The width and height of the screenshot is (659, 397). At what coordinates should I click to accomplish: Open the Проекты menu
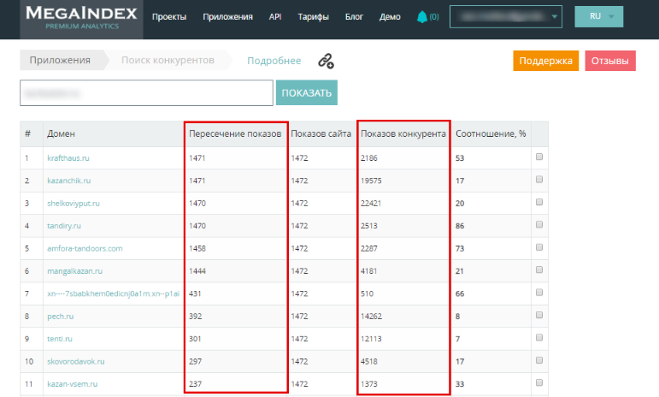click(x=169, y=17)
